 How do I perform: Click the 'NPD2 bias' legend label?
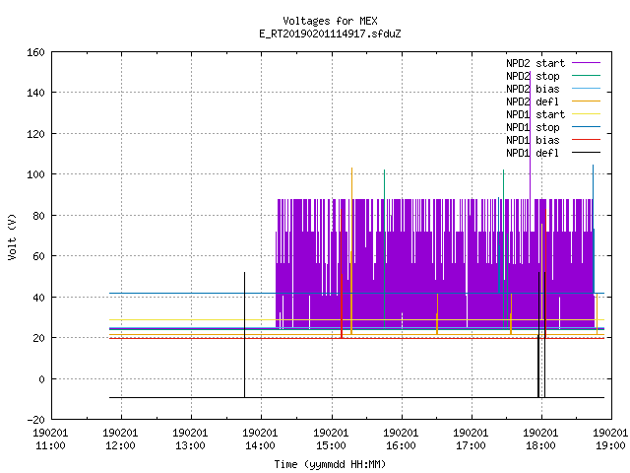click(533, 89)
